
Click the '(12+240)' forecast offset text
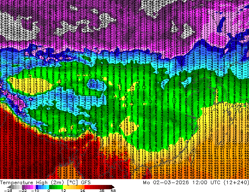(236, 183)
